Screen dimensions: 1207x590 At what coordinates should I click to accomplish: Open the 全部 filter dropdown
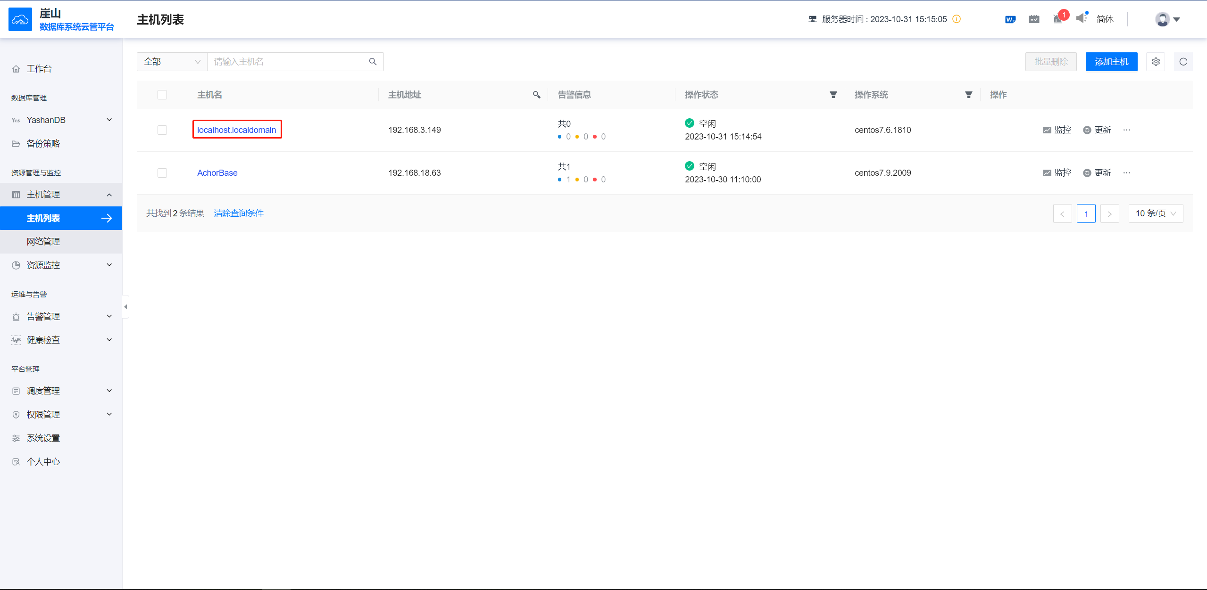pos(172,62)
